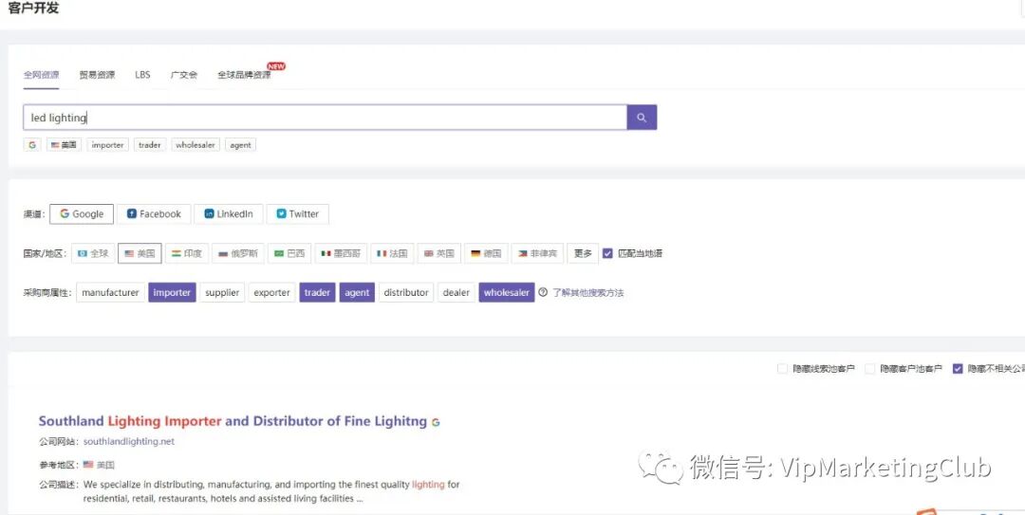The image size is (1025, 515).
Task: Select the Twitter channel button
Action: pyautogui.click(x=297, y=213)
